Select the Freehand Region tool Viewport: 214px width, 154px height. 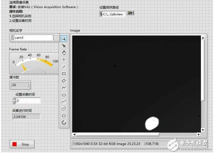click(x=64, y=109)
